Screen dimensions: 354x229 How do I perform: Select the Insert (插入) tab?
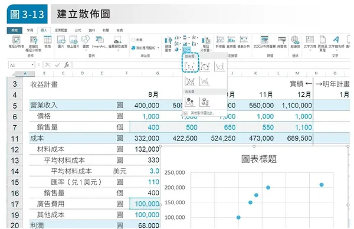coord(44,30)
